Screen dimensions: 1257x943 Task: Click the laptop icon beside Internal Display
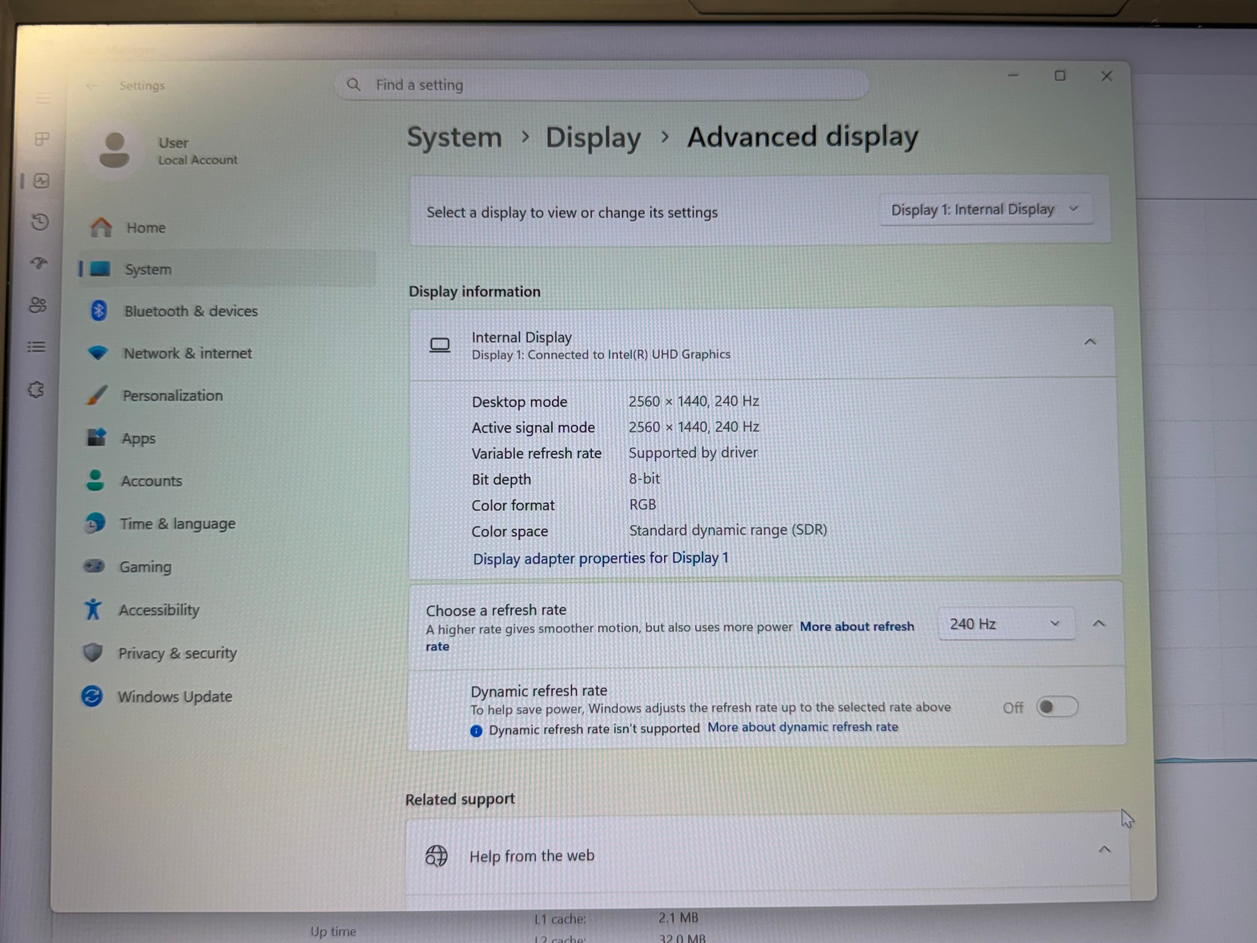coord(439,346)
